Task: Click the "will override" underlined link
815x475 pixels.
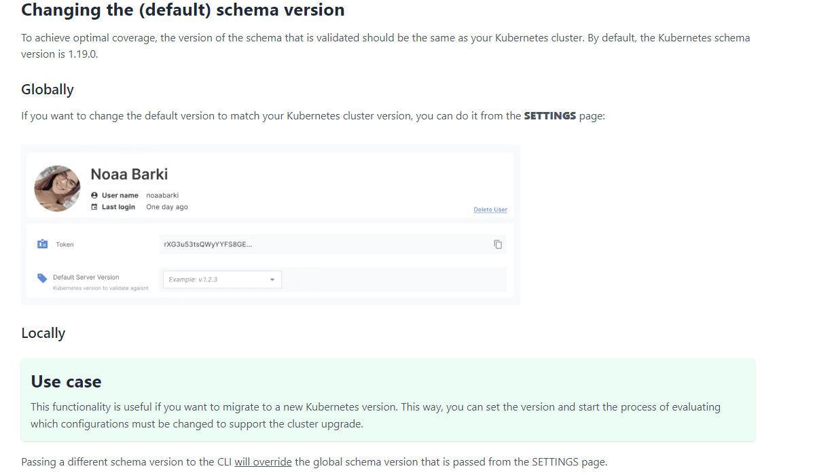Action: tap(263, 462)
